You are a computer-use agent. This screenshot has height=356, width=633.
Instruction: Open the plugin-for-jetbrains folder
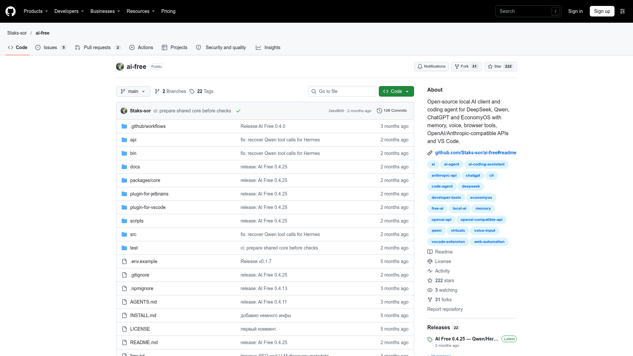[149, 194]
